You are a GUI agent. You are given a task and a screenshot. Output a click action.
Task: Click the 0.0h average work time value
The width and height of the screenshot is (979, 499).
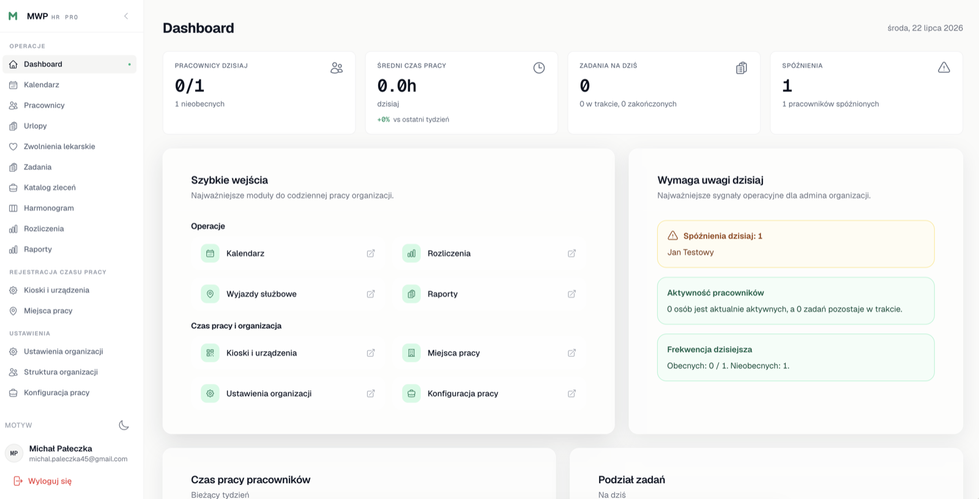[x=396, y=86]
